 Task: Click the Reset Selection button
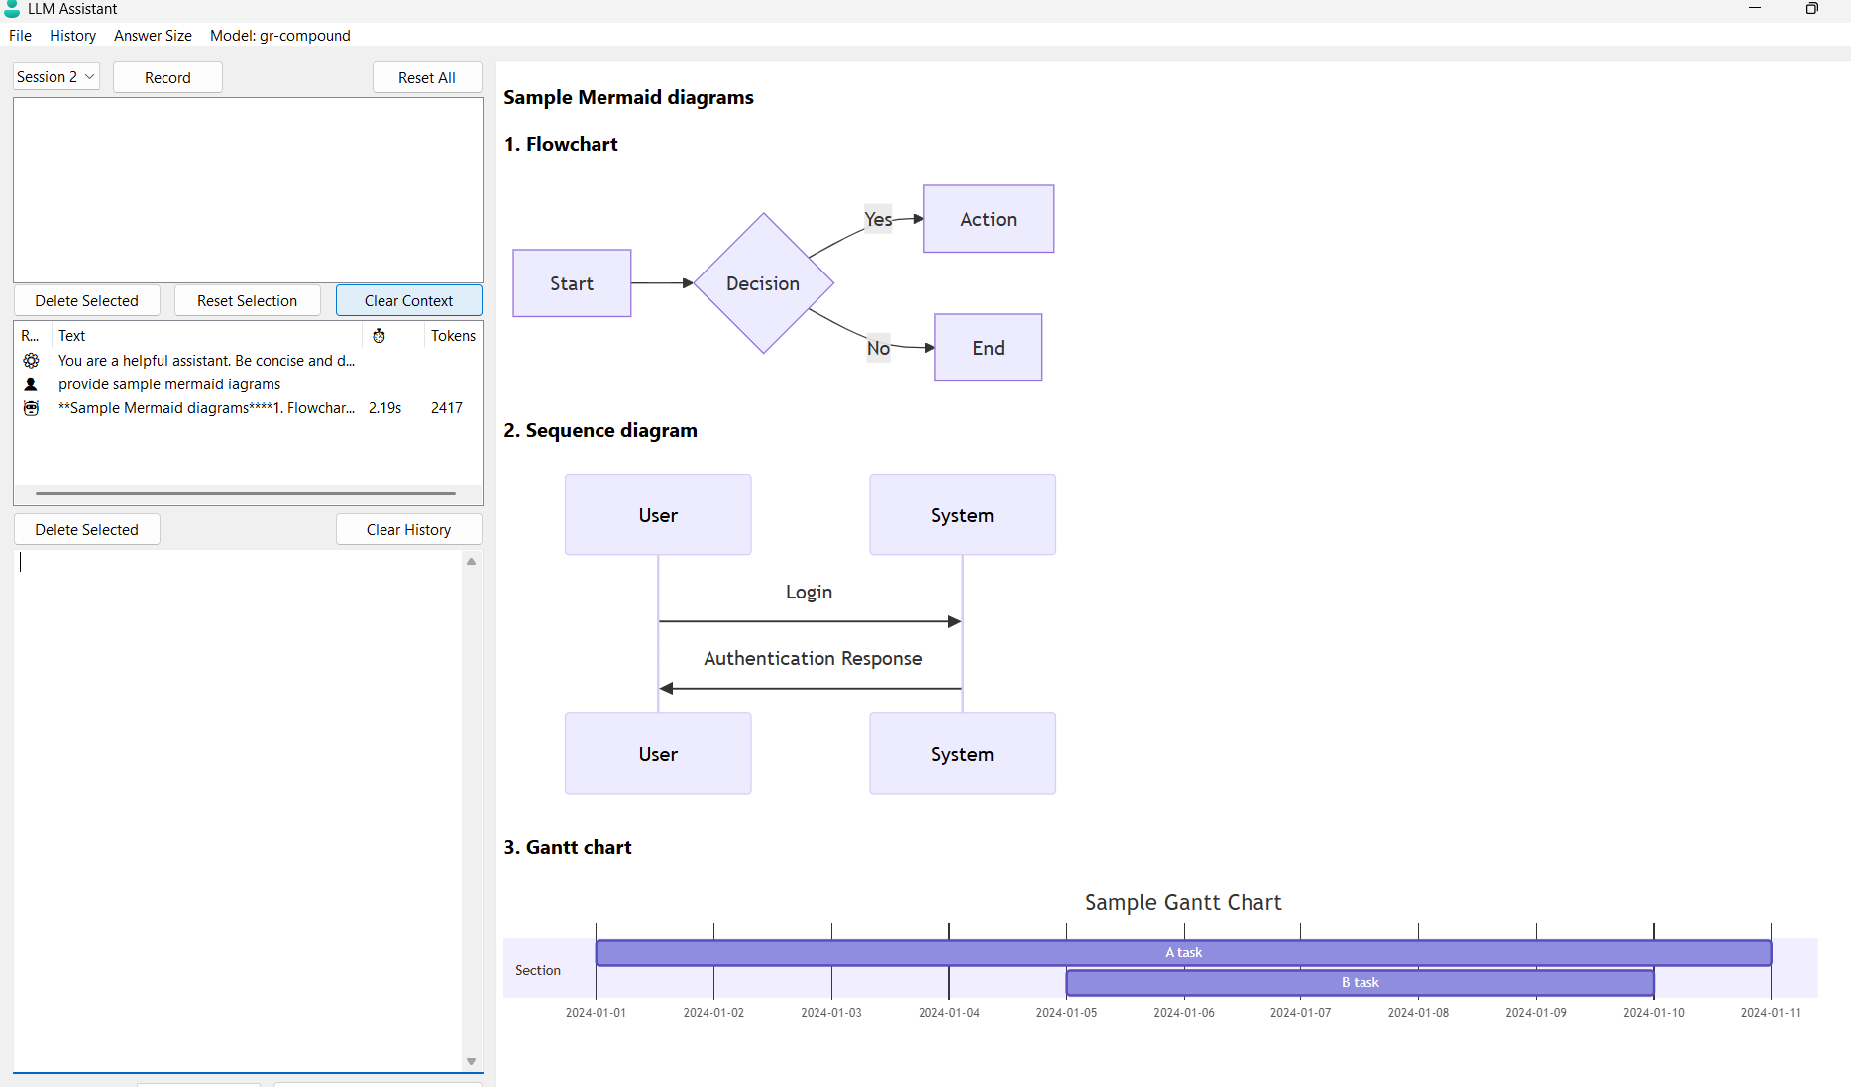pyautogui.click(x=247, y=301)
